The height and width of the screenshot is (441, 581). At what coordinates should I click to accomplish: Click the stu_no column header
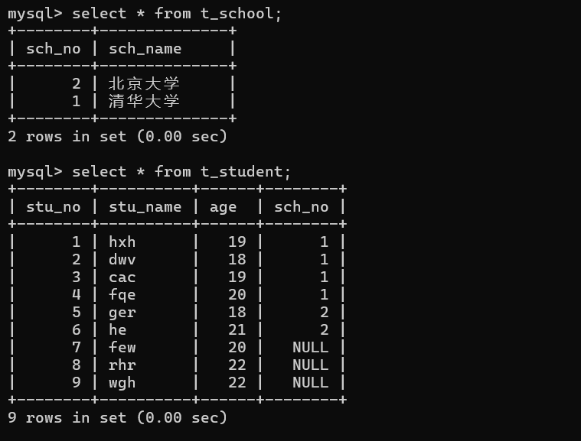(54, 207)
